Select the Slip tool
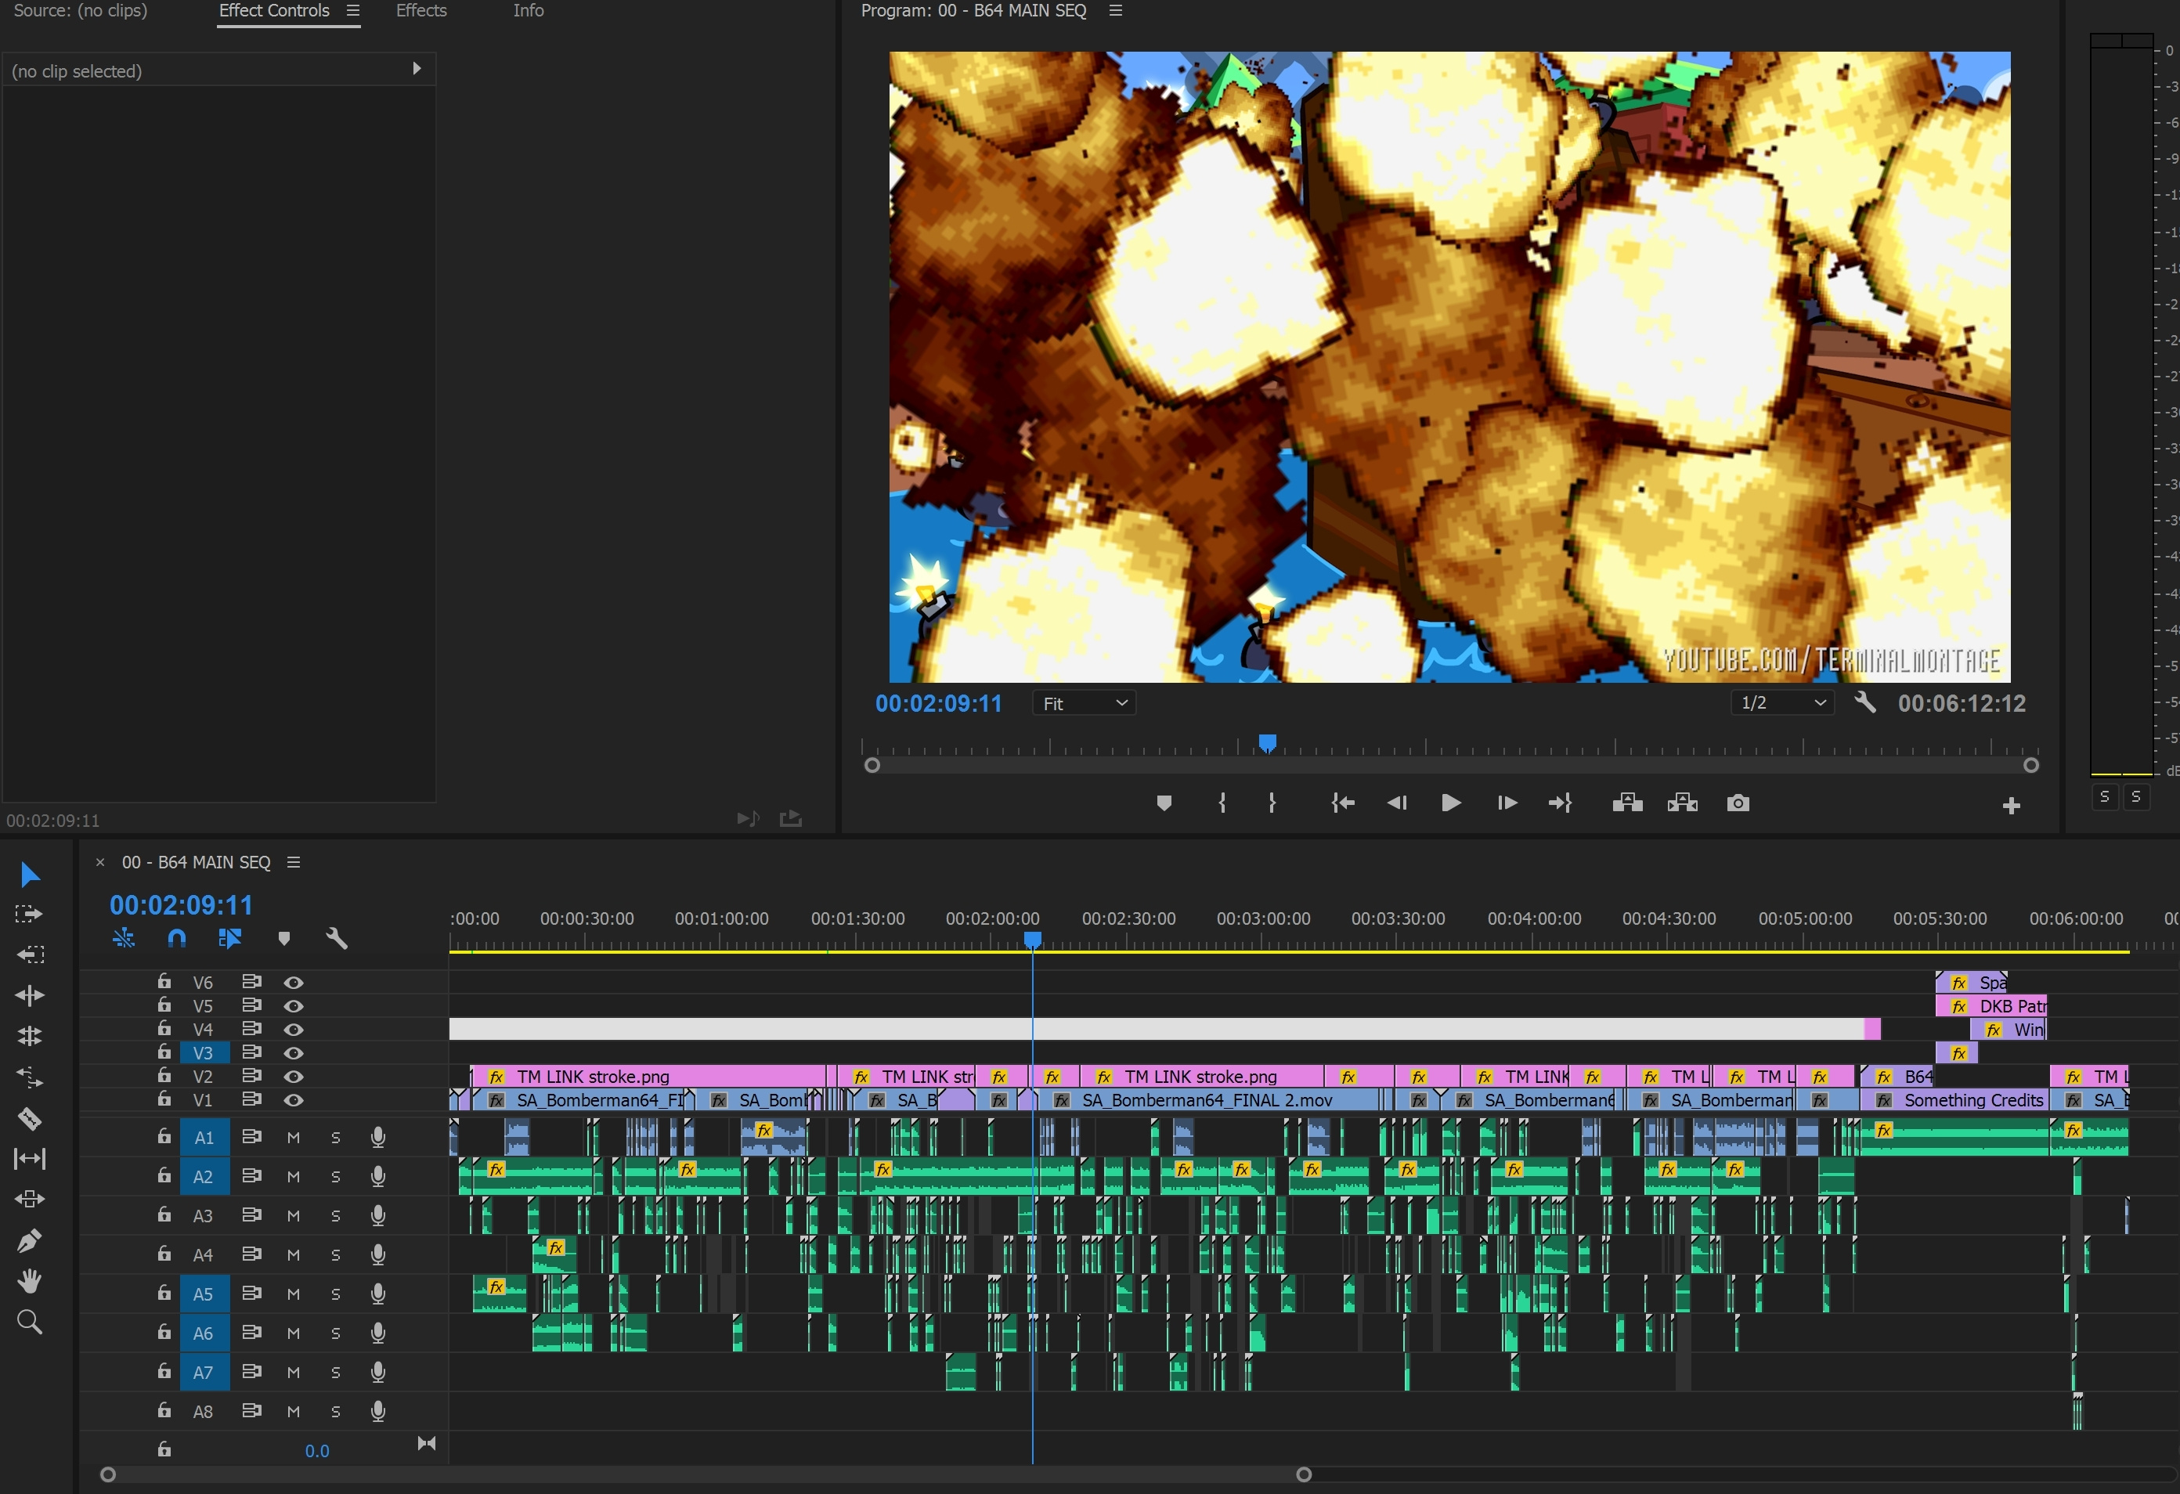Screen dimensions: 2180x1494 [x=29, y=1159]
